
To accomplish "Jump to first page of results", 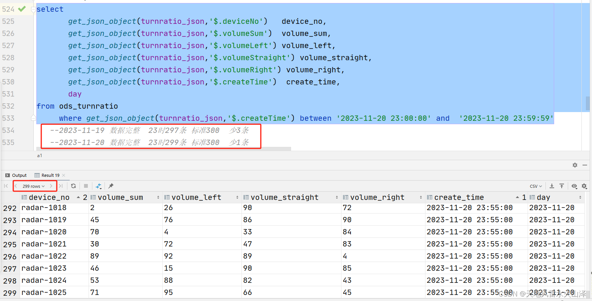I will (x=6, y=186).
